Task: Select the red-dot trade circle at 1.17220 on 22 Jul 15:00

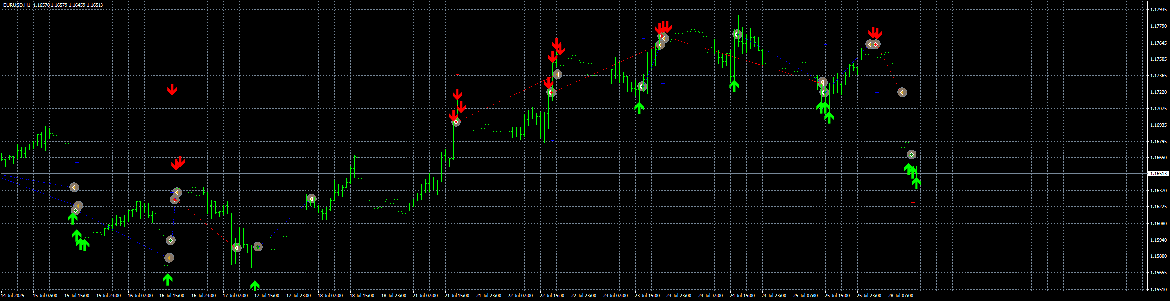Action: click(x=551, y=92)
